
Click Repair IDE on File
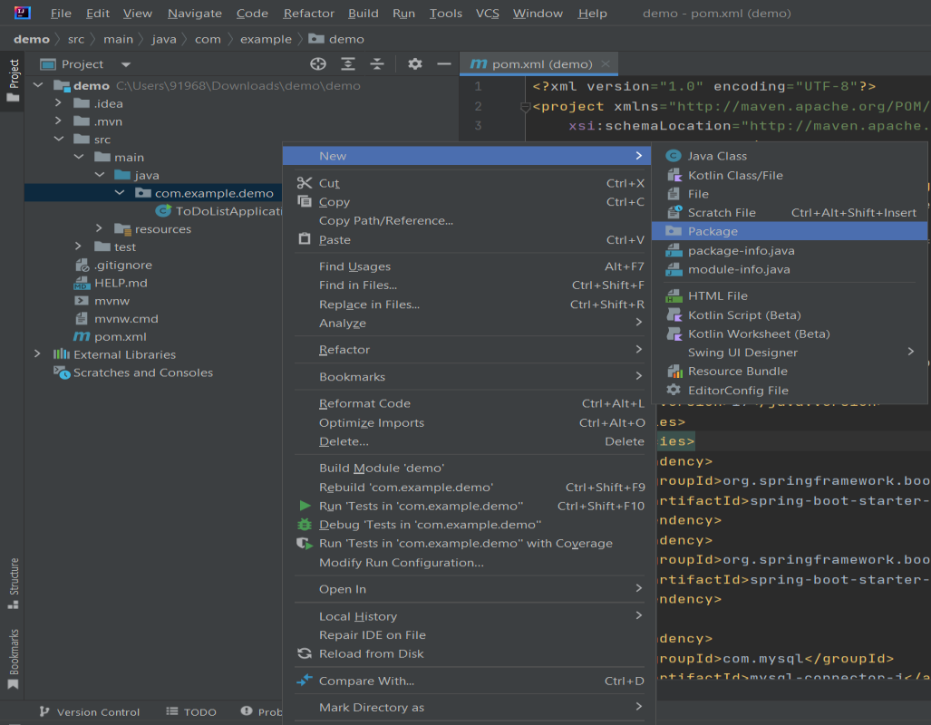469,635
